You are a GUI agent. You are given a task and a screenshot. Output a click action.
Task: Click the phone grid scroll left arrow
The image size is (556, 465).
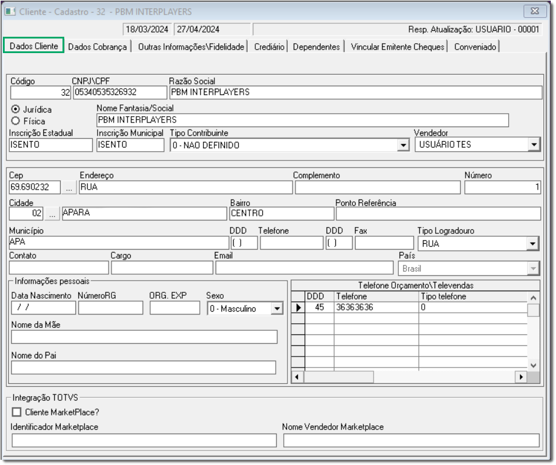pos(297,377)
